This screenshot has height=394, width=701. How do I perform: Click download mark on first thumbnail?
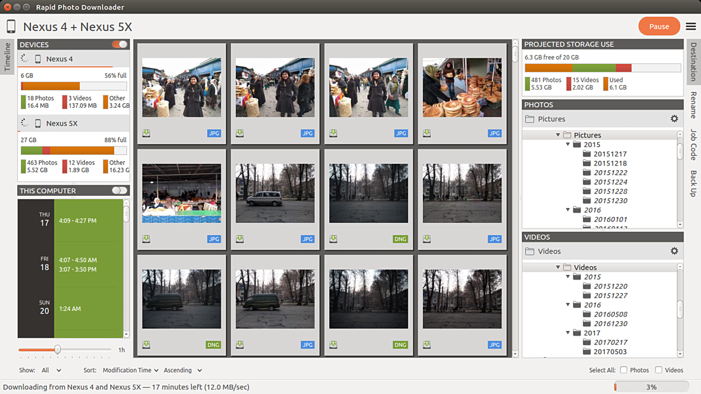[146, 133]
